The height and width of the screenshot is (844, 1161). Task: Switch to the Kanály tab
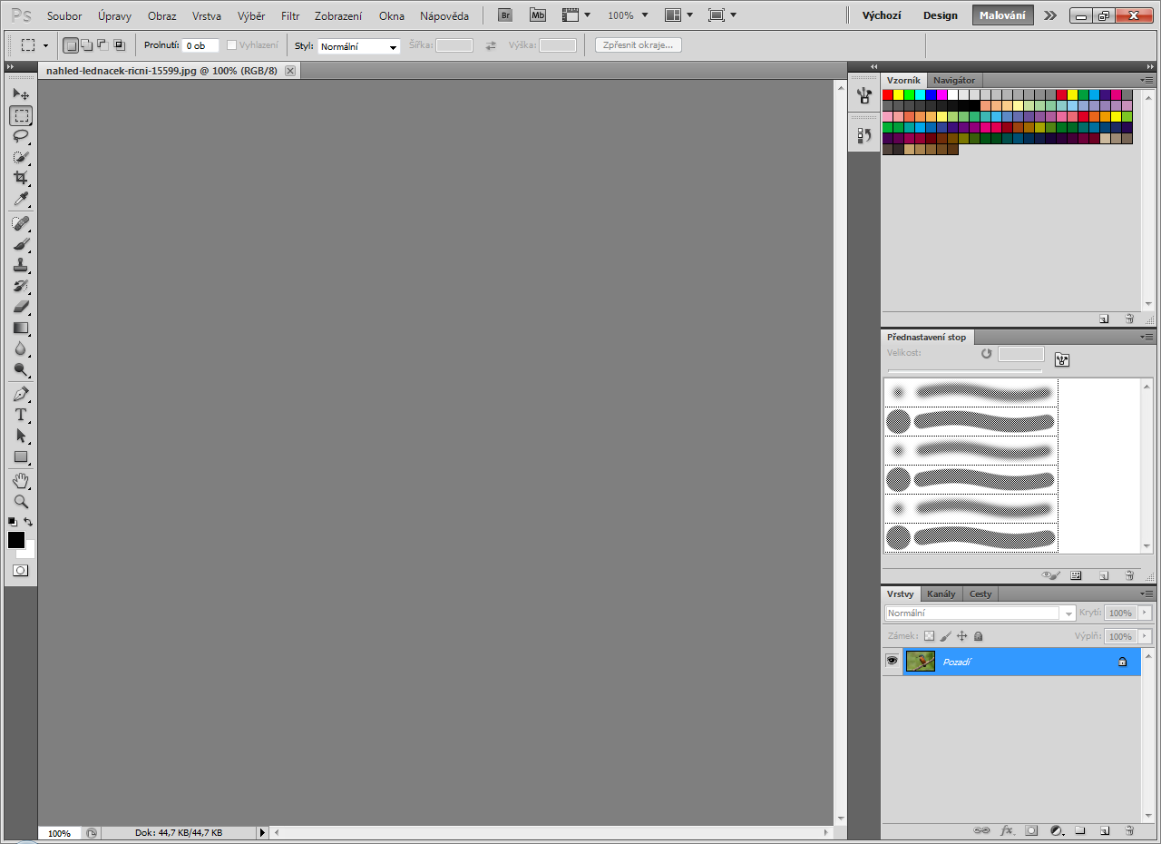coord(941,594)
